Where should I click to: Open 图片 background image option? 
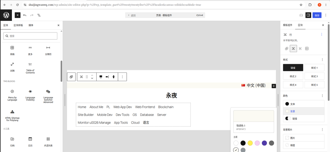click(304, 138)
